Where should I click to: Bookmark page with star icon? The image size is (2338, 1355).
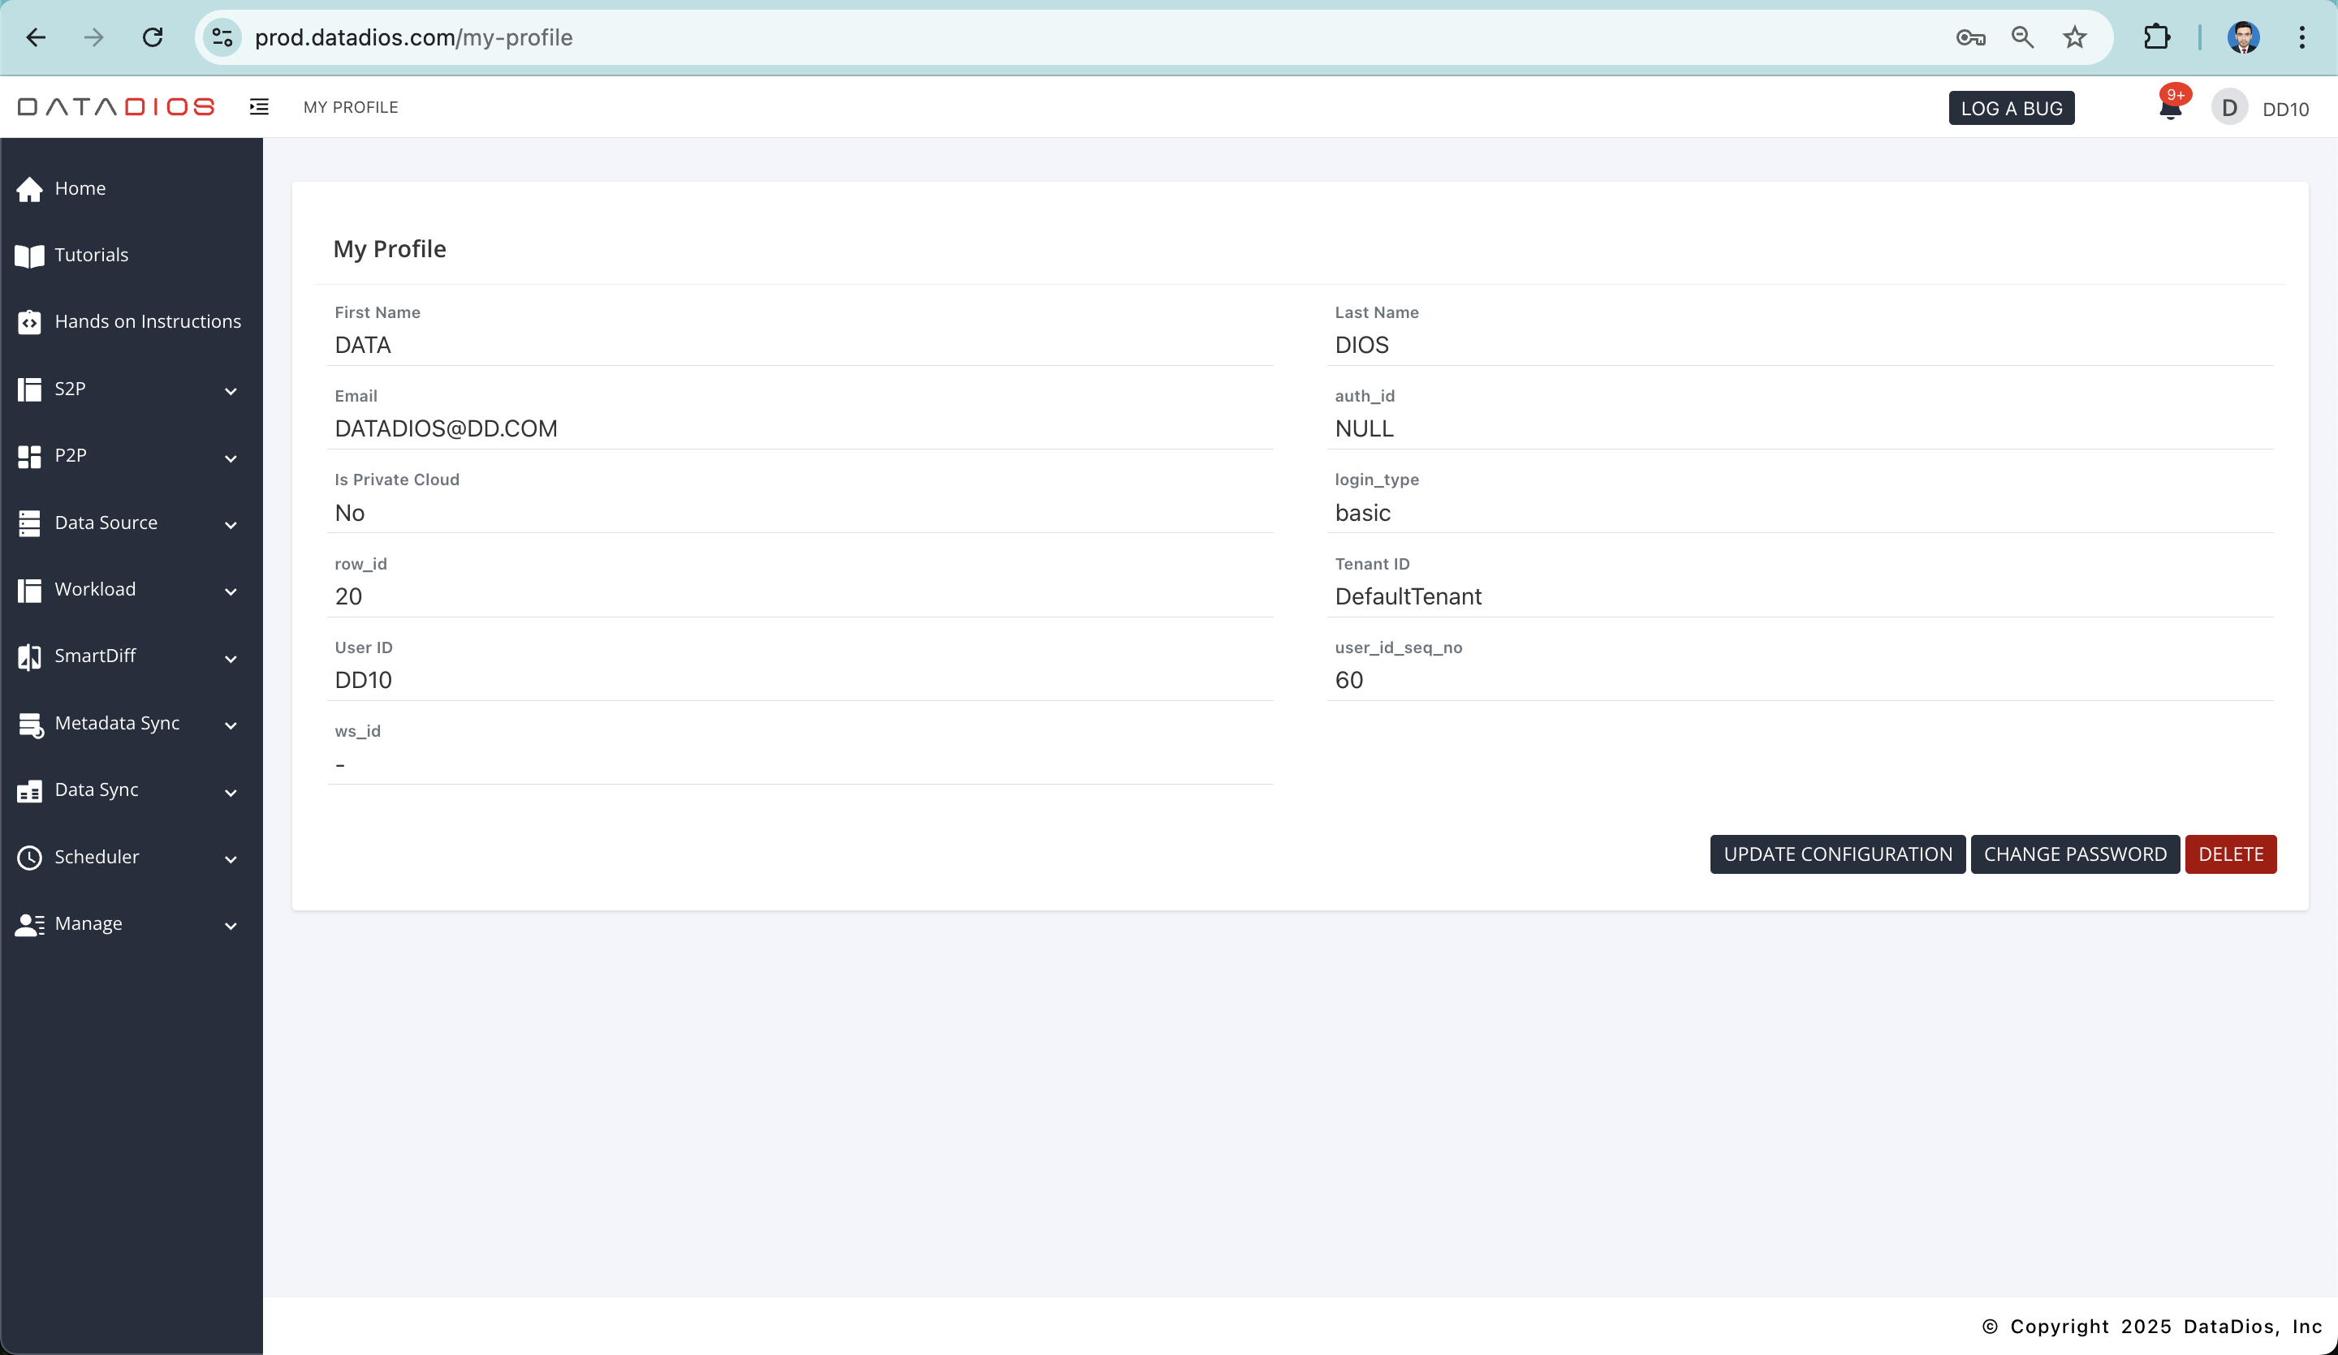pyautogui.click(x=2074, y=38)
